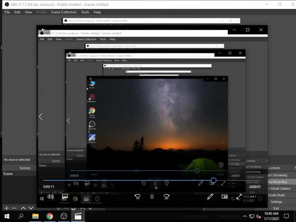Mute volume in the largest video player

point(50,197)
